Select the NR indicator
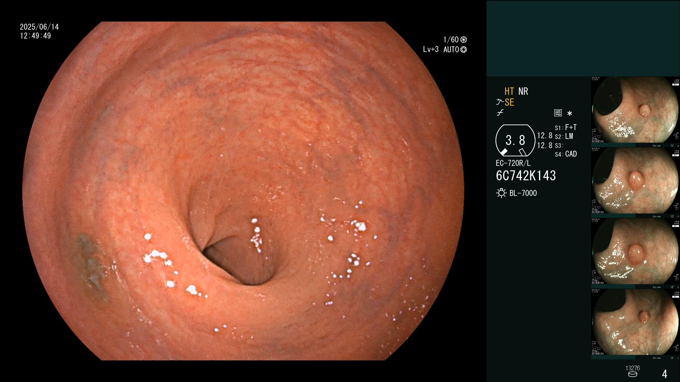Viewport: 680px width, 382px height. pyautogui.click(x=523, y=91)
